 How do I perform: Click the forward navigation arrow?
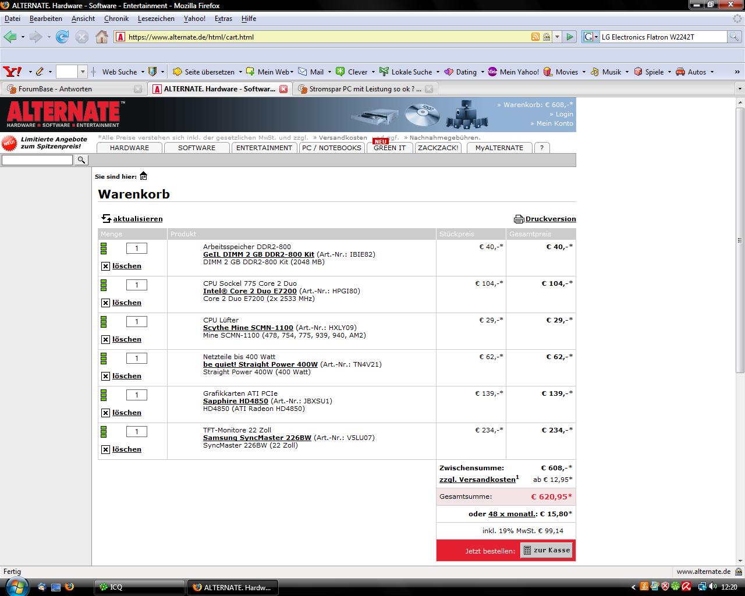click(x=36, y=37)
